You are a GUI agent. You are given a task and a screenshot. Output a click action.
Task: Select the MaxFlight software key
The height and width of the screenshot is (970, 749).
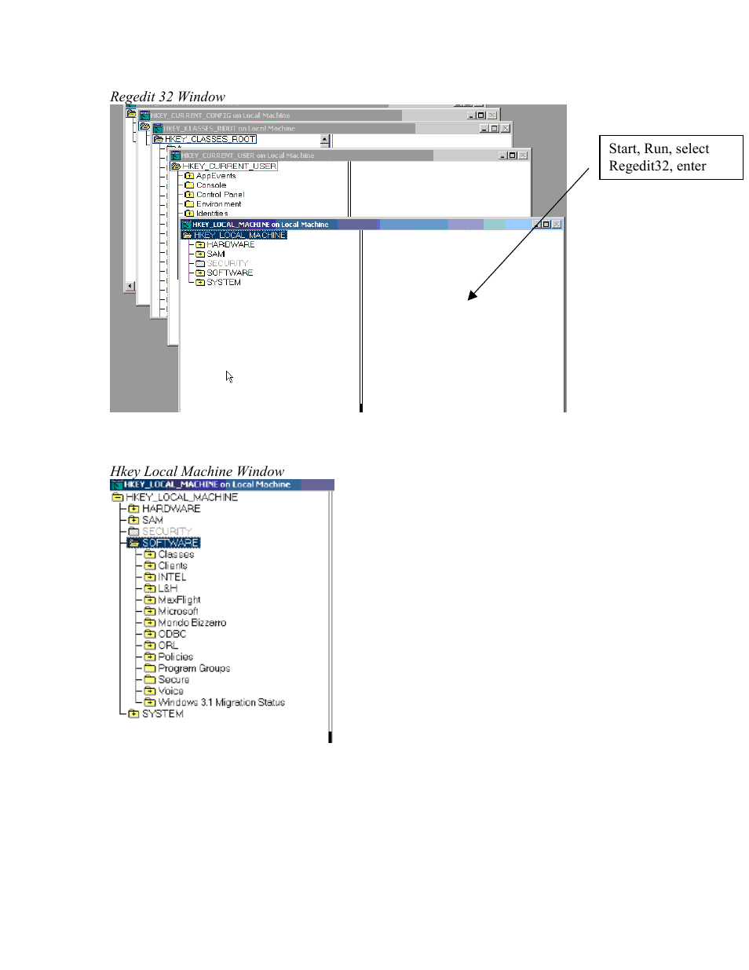[179, 600]
